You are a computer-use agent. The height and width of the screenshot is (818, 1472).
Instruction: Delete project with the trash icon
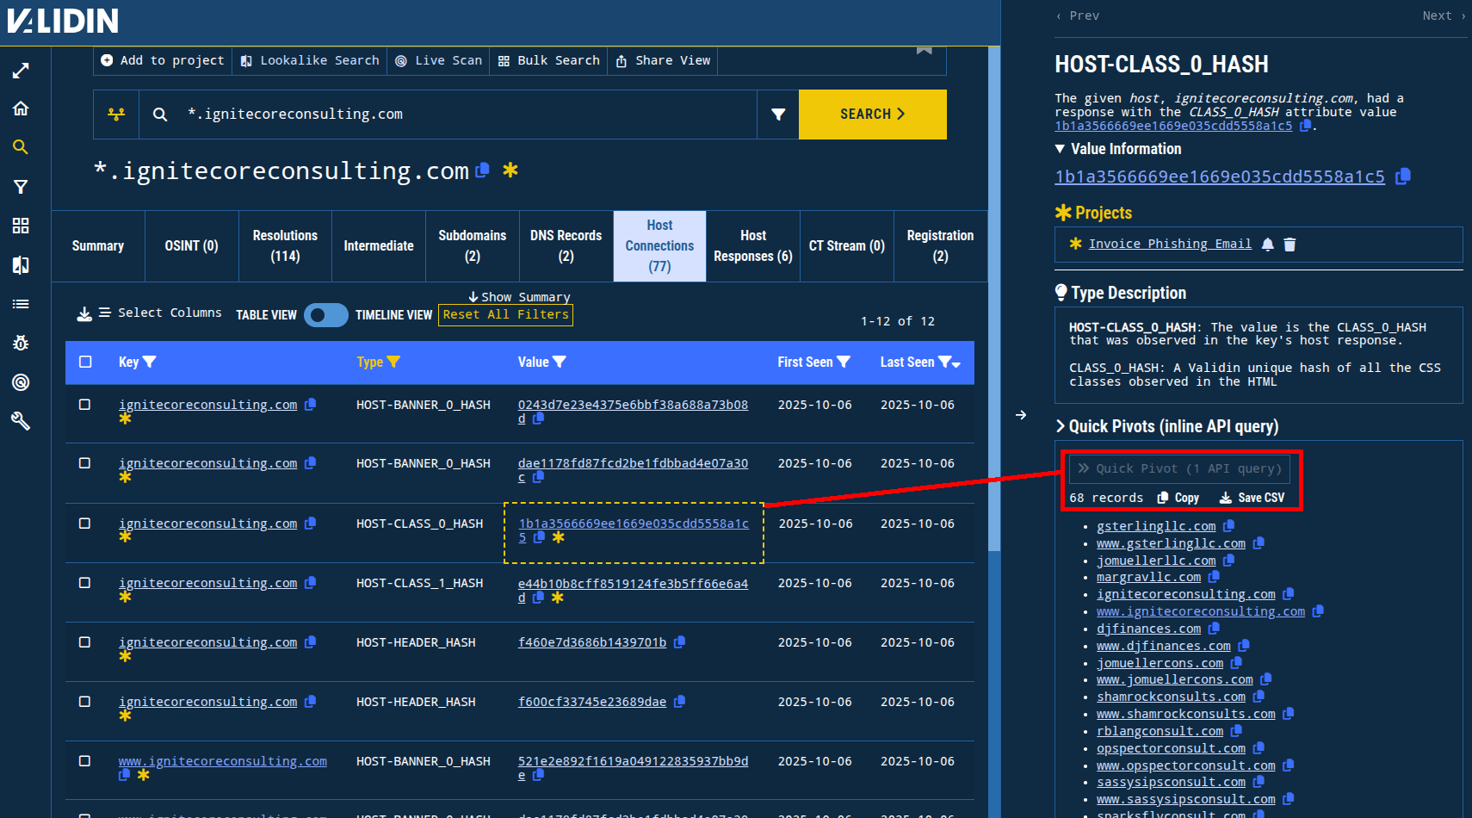tap(1290, 245)
